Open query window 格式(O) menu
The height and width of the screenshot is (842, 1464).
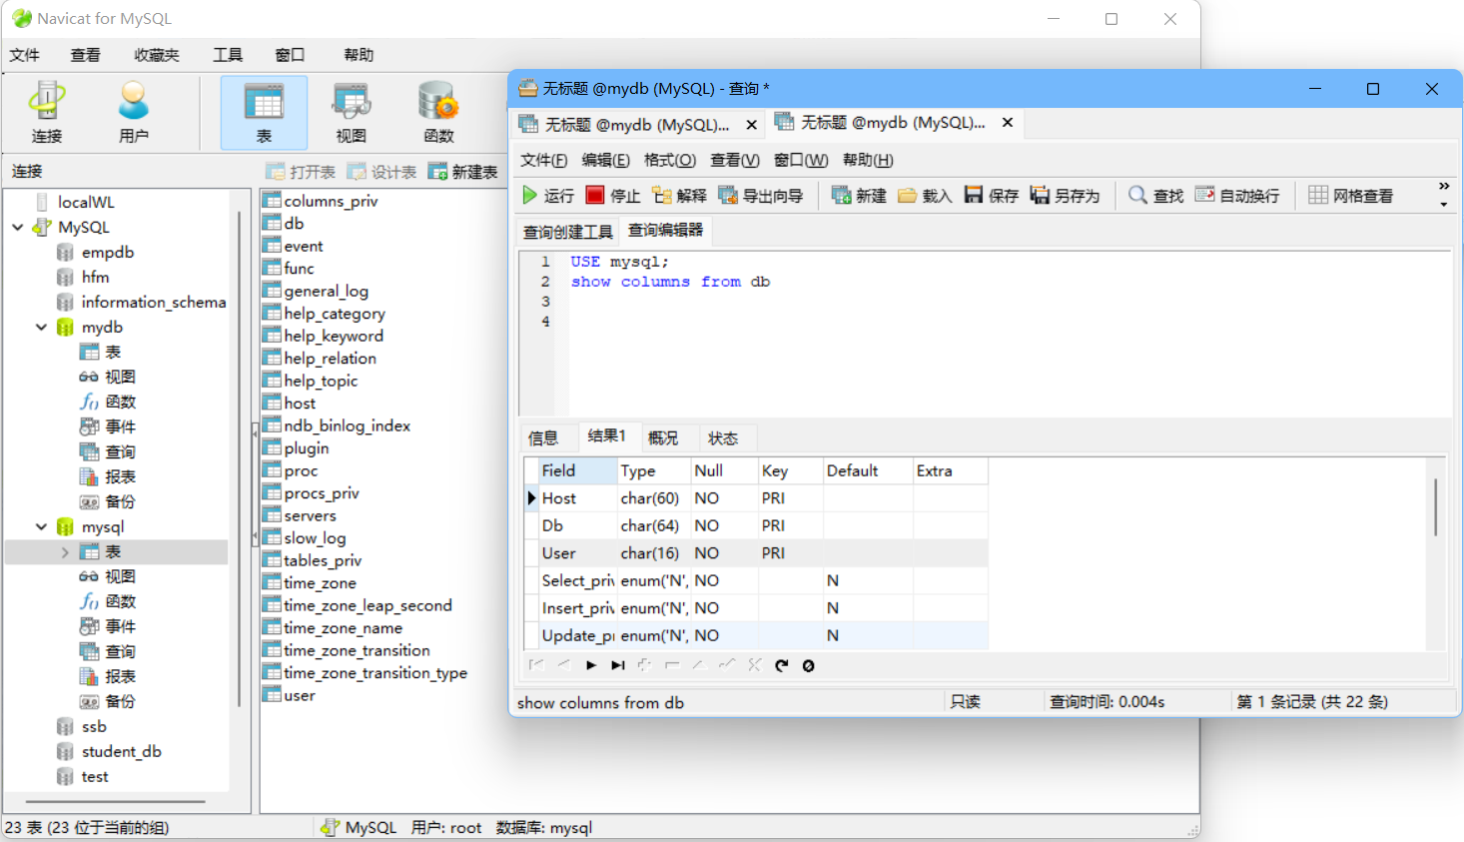click(670, 160)
